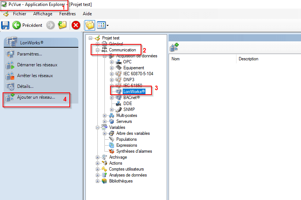Select the BACnet tree item
The height and width of the screenshot is (200, 301).
point(131,98)
